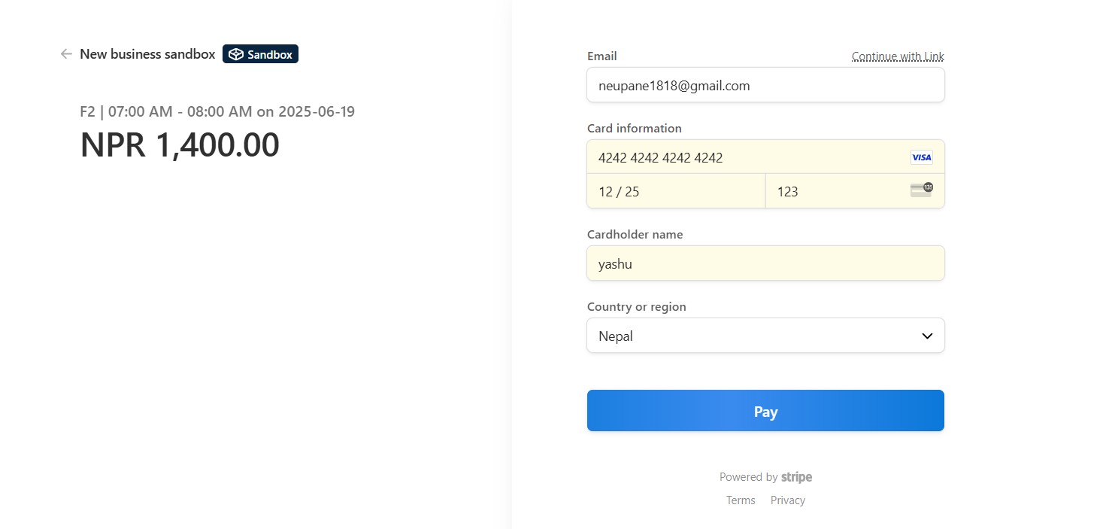Click the blue Pay button

pyautogui.click(x=765, y=411)
